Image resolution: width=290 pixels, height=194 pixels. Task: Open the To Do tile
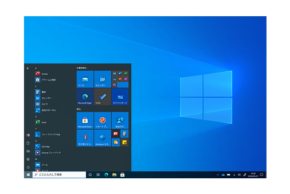coord(102,97)
